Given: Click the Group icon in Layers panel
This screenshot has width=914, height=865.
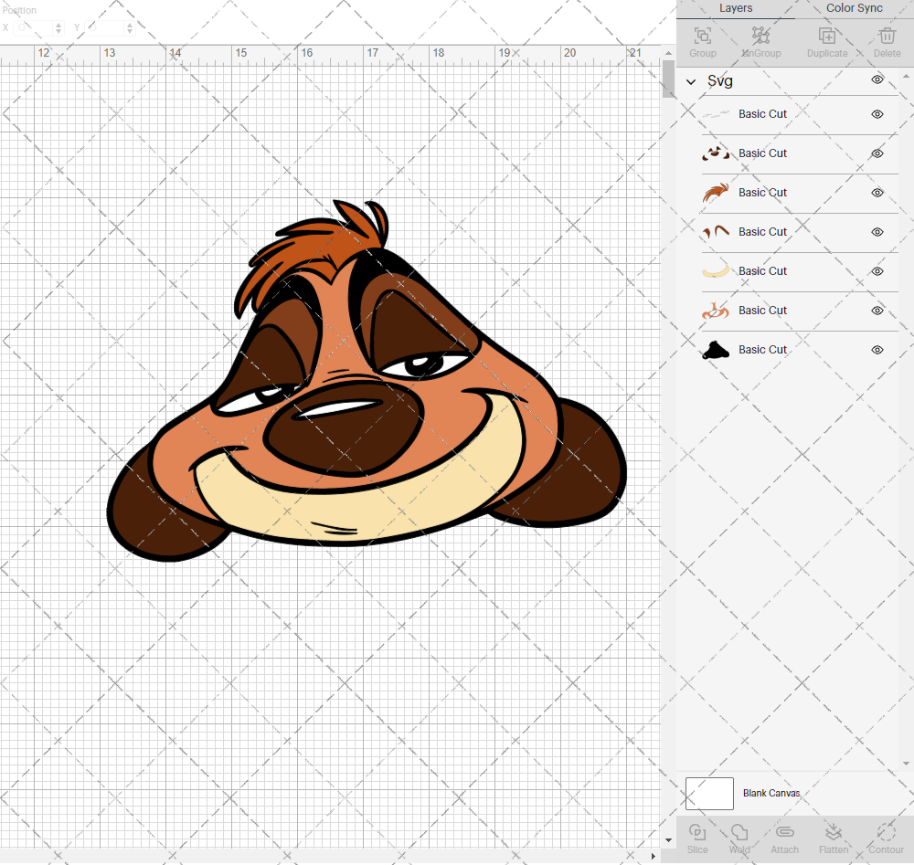Looking at the screenshot, I should [x=702, y=37].
